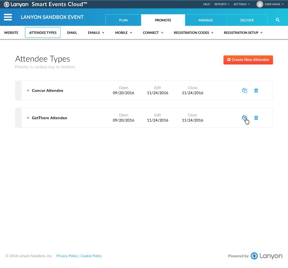This screenshot has height=268, width=288.
Task: Click the Lanyon Sandbox Event title
Action: click(x=52, y=17)
